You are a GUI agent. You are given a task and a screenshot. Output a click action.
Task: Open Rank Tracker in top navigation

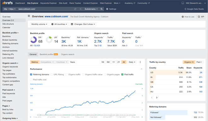click(75, 3)
